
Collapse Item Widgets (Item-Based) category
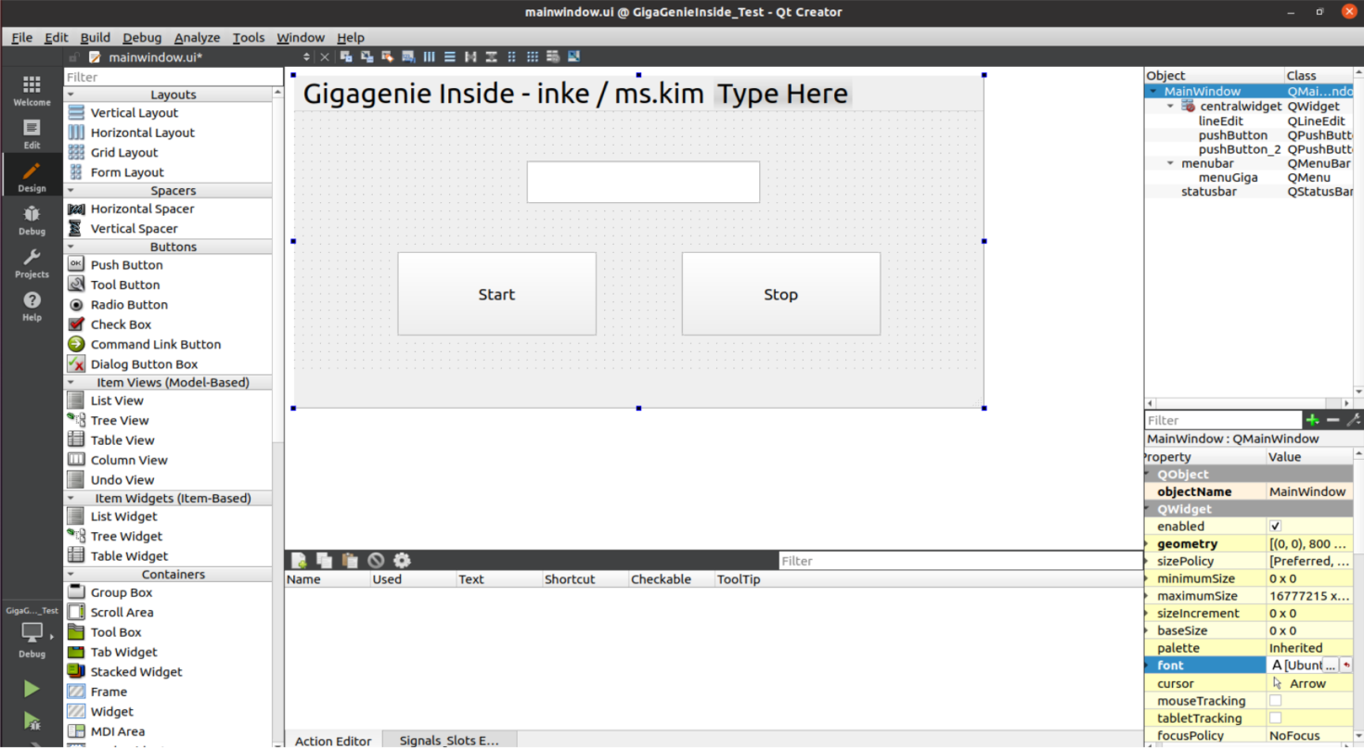coord(71,498)
